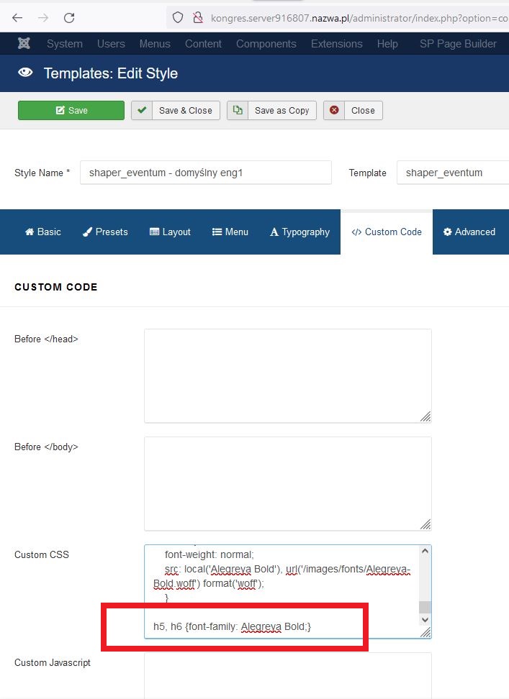The height and width of the screenshot is (699, 509).
Task: Switch to the Layout tab
Action: [170, 232]
